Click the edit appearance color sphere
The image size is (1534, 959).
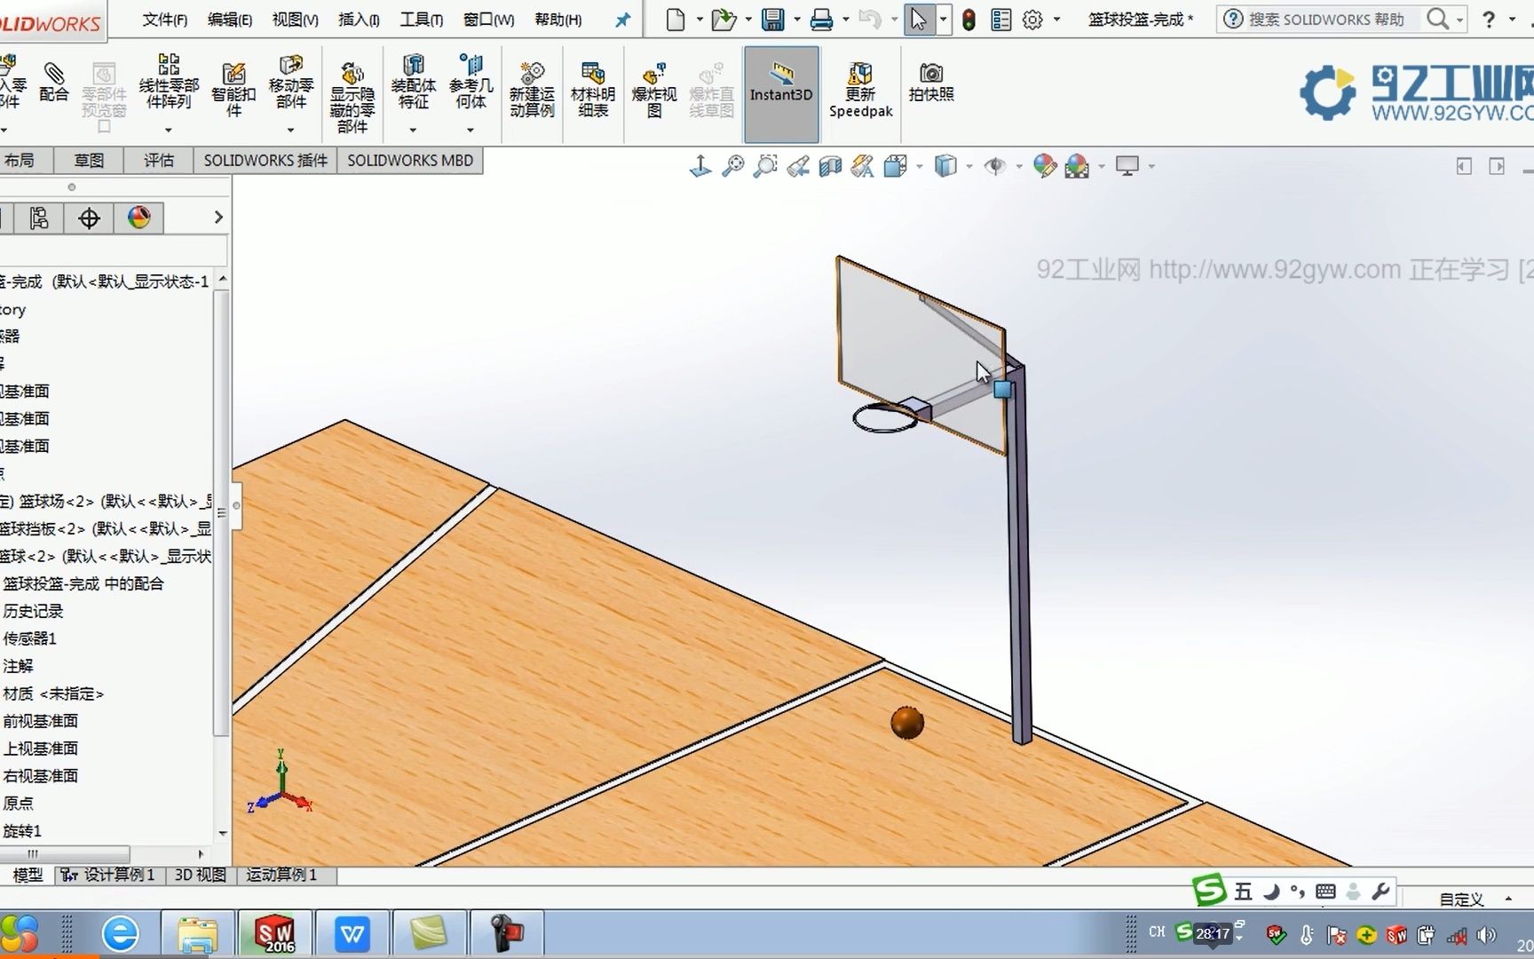(1044, 166)
